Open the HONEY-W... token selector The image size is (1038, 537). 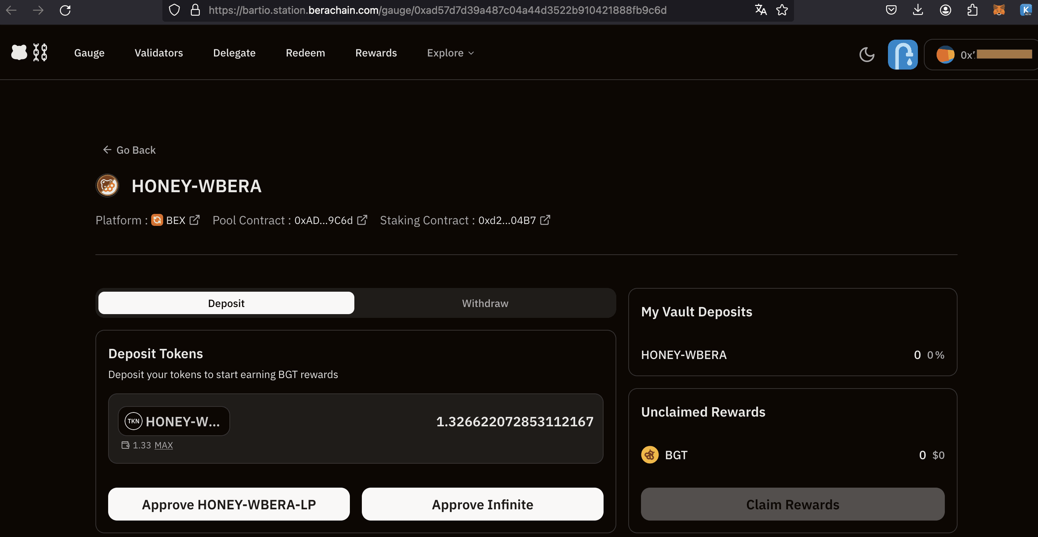(174, 421)
